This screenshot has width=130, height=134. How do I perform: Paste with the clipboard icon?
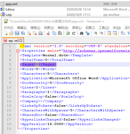[60, 33]
